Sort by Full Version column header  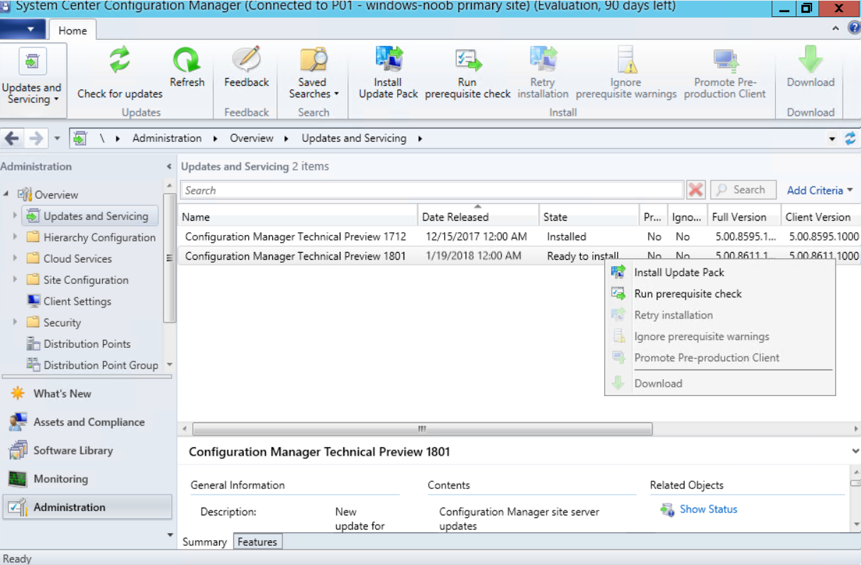[743, 217]
